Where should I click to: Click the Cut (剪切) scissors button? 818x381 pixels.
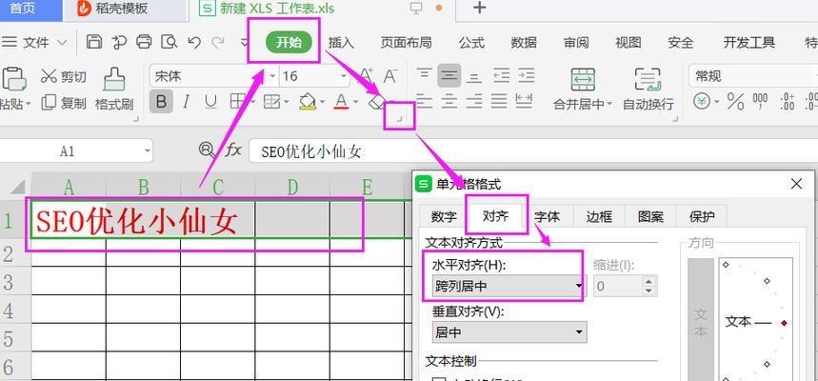click(63, 77)
